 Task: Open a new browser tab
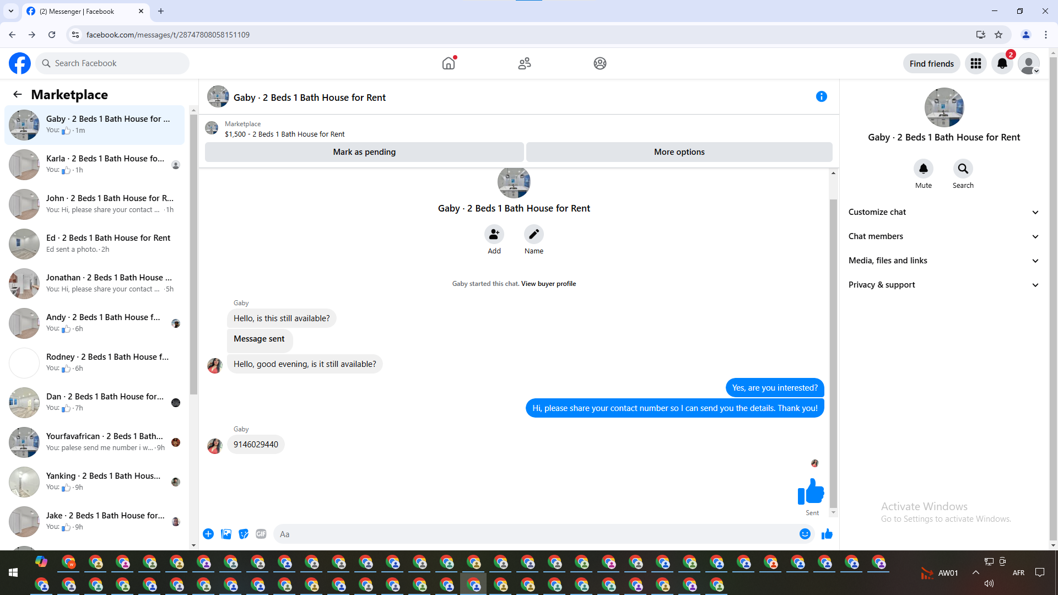[161, 11]
